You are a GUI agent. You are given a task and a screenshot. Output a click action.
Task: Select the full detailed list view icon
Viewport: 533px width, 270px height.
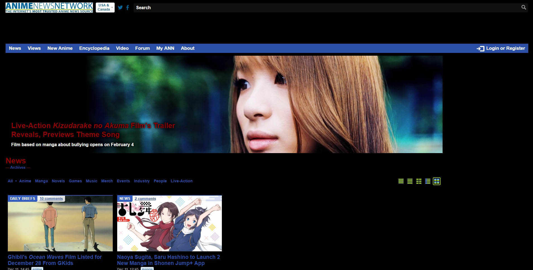pyautogui.click(x=401, y=181)
